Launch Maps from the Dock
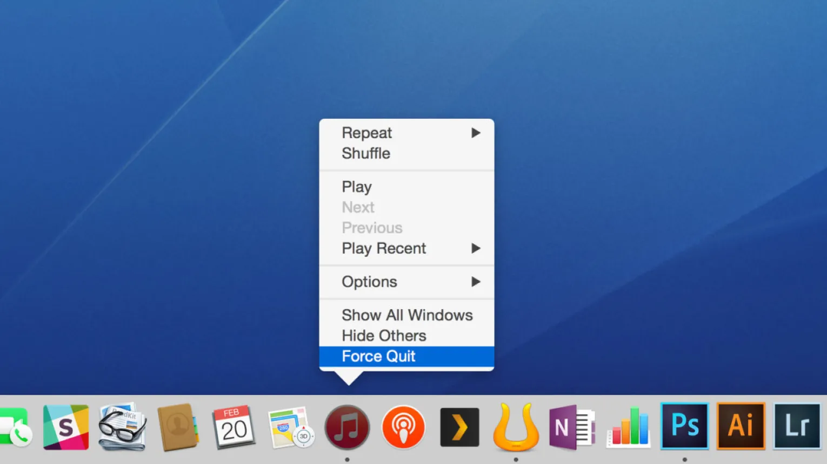 (x=291, y=427)
